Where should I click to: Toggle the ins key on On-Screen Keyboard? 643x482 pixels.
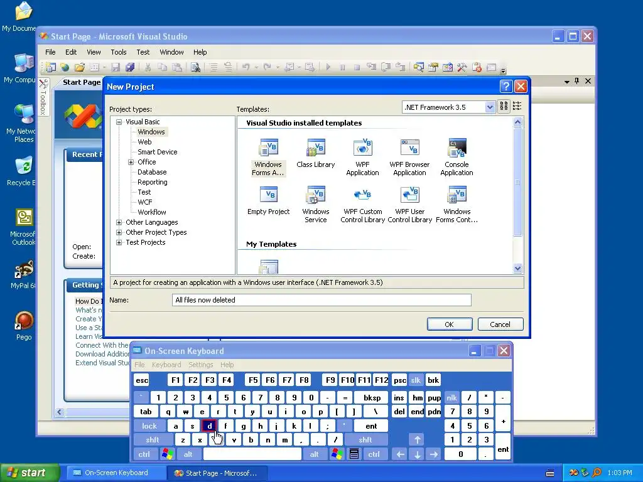pos(399,398)
